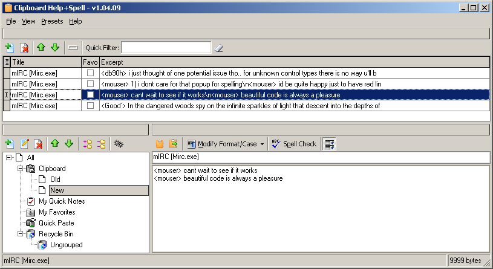The width and height of the screenshot is (493, 269).
Task: Tick the Favorite checkbox on the highlighted 'cant wait' clip
Action: 90,94
